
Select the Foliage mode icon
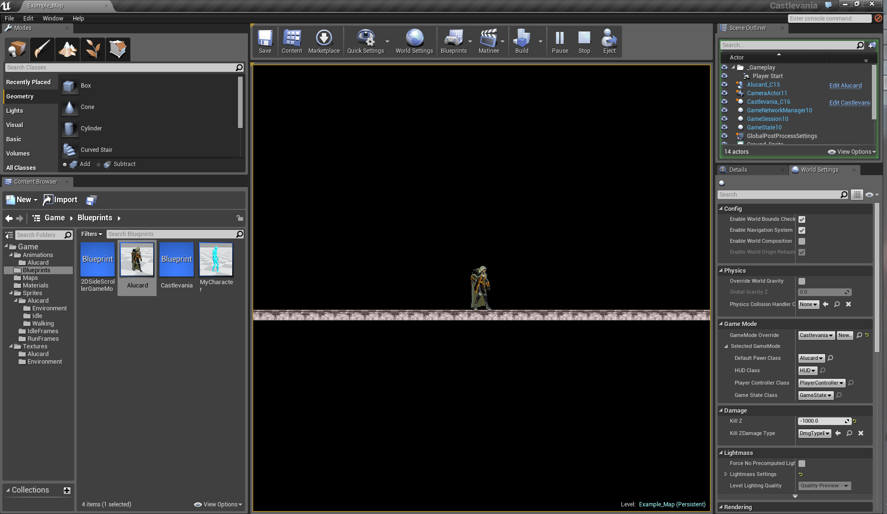[x=92, y=49]
